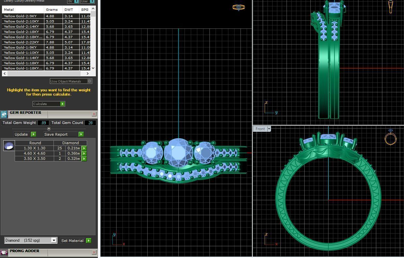The height and width of the screenshot is (258, 404).
Task: Click the DWT column header
Action: click(71, 9)
